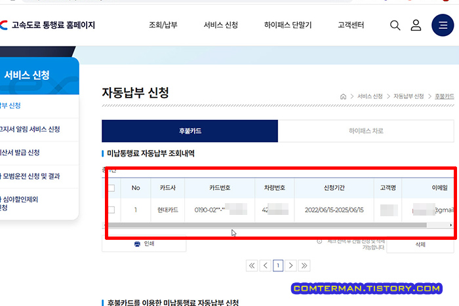Open the user account icon

click(x=416, y=26)
